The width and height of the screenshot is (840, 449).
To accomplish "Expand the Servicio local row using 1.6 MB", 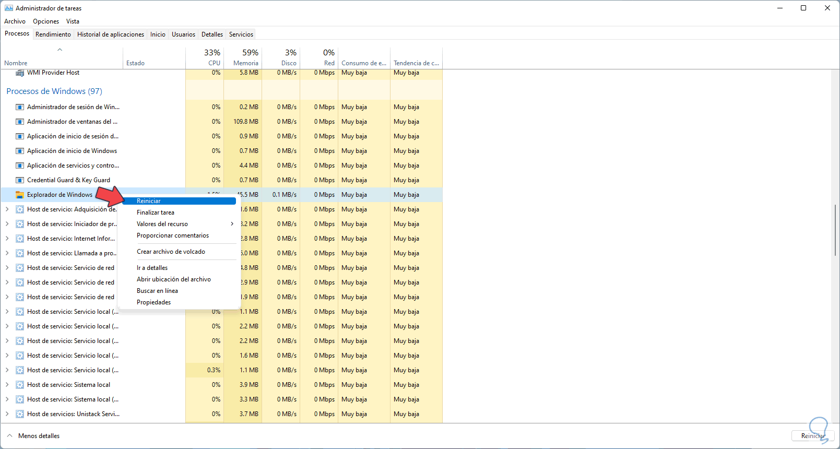I will pyautogui.click(x=7, y=356).
